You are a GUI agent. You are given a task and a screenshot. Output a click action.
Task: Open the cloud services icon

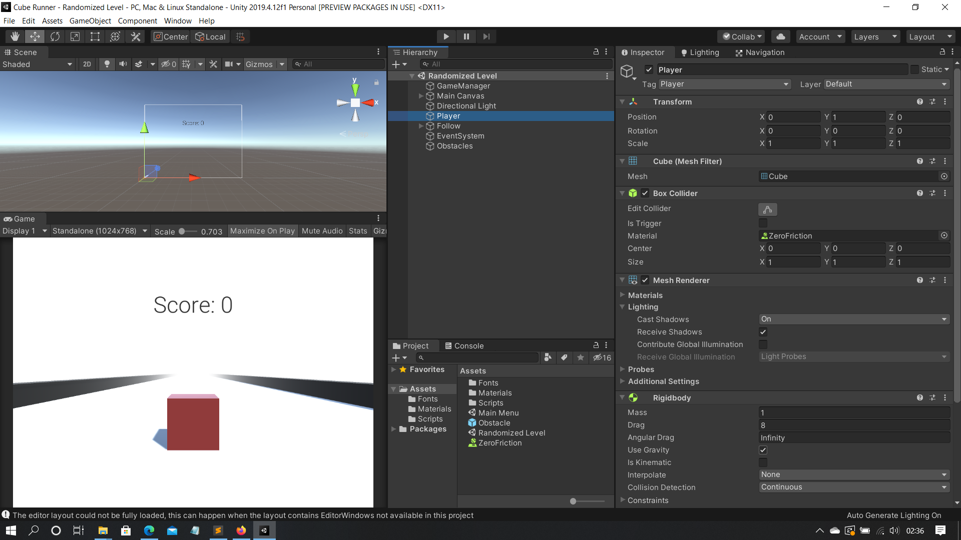(x=780, y=36)
